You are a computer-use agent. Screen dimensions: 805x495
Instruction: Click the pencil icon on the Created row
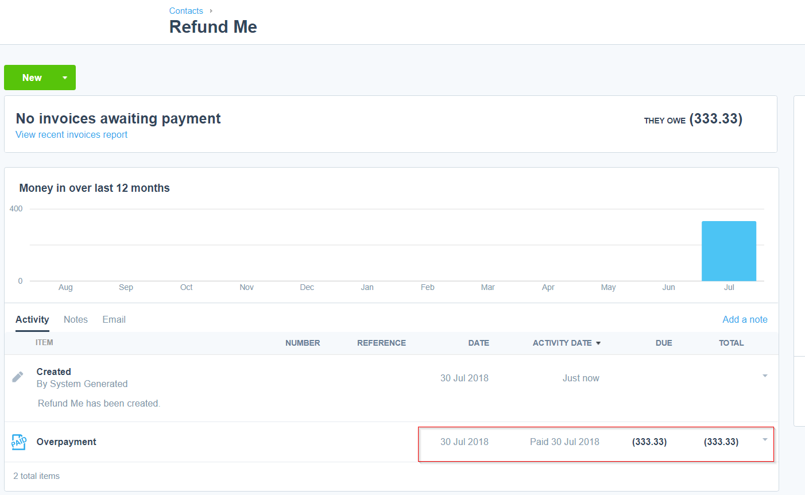tap(18, 377)
